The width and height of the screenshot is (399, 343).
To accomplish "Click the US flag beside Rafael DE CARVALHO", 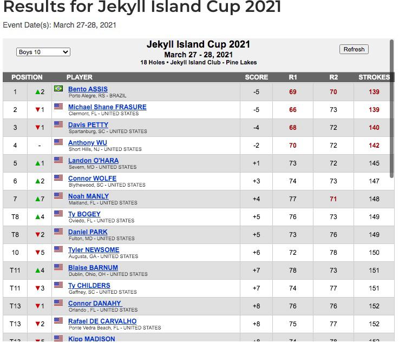I will (58, 320).
